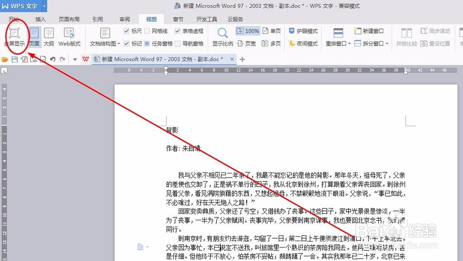Click the right margin marker on ruler
This screenshot has height=261, width=463.
tap(406, 71)
